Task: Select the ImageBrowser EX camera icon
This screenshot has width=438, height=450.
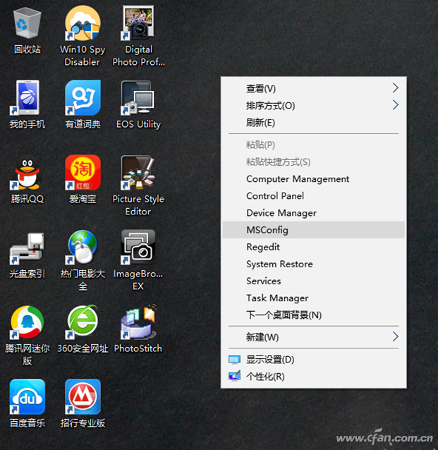Action: (x=138, y=248)
